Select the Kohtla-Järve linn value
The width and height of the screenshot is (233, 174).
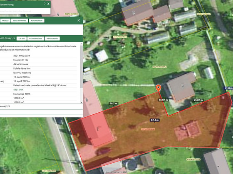point(22,68)
